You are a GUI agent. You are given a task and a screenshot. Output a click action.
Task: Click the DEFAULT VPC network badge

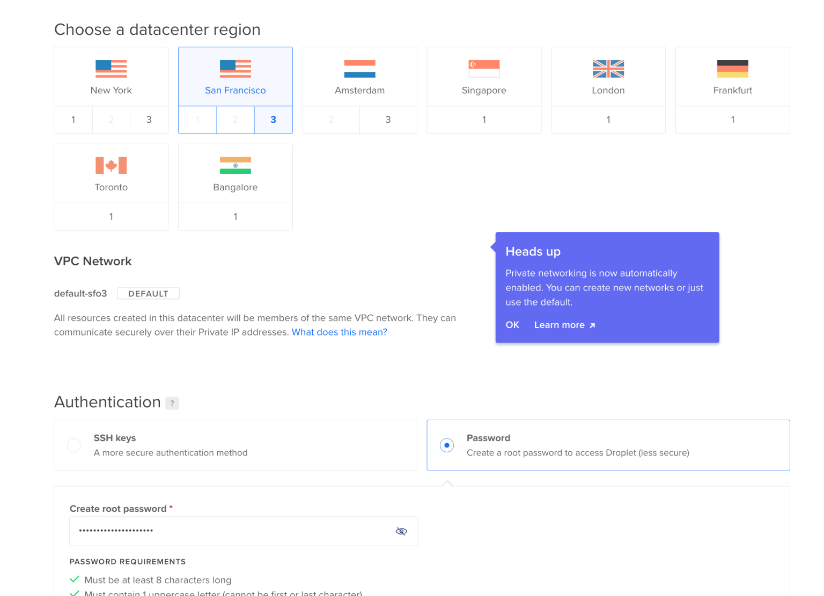point(149,294)
